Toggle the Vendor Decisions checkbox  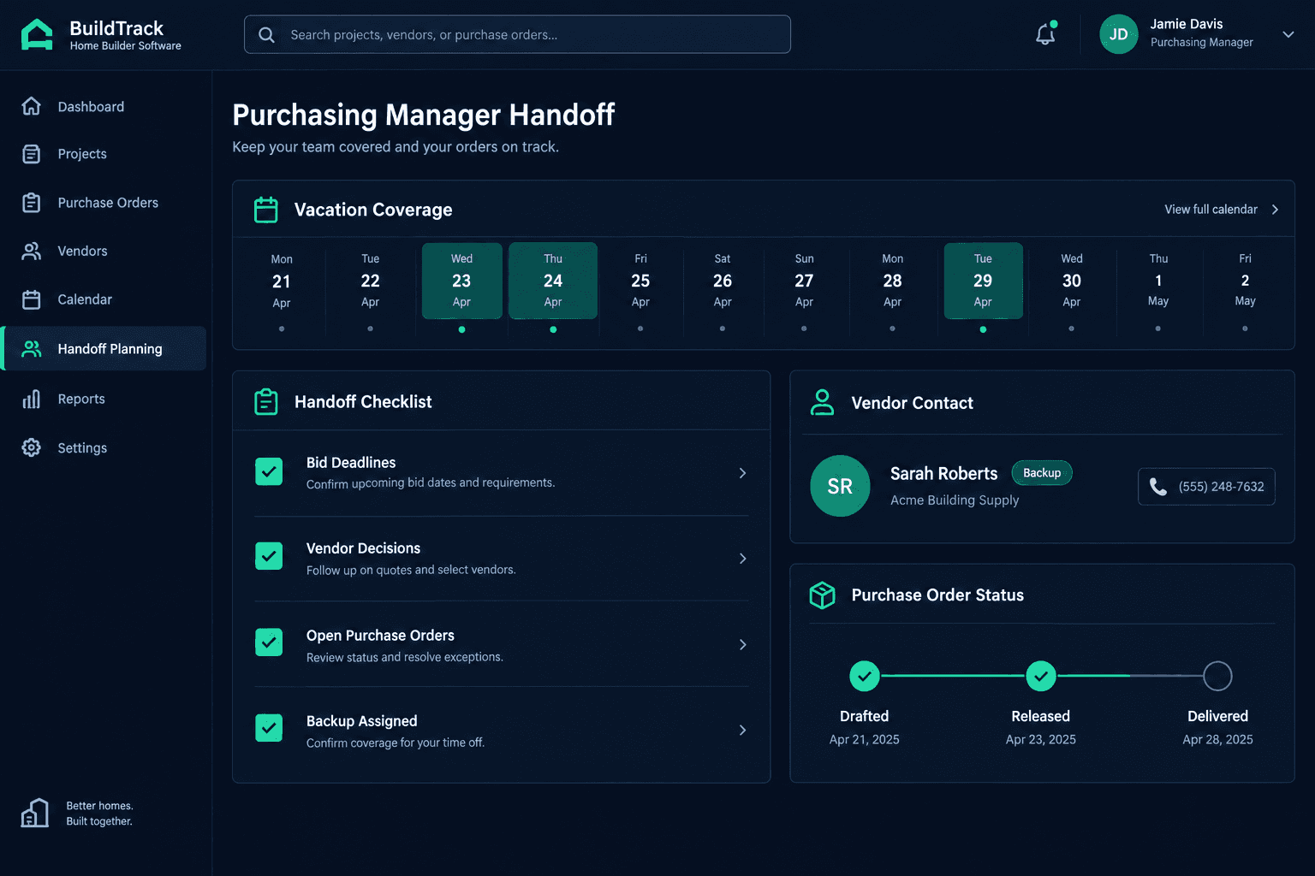(x=269, y=556)
